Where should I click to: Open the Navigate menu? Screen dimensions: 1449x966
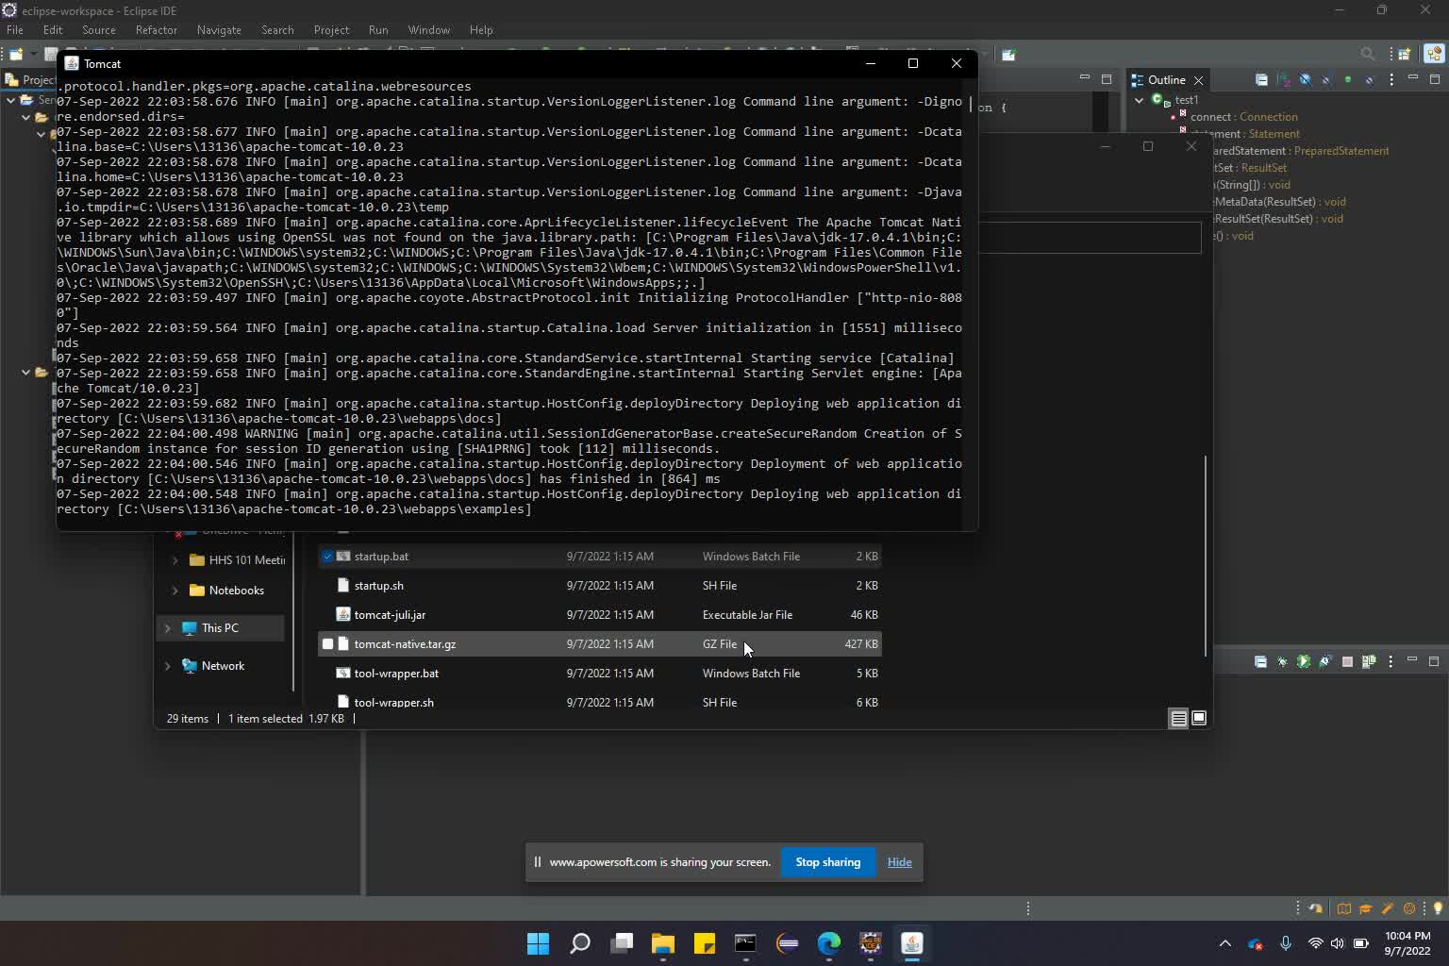[x=219, y=30]
